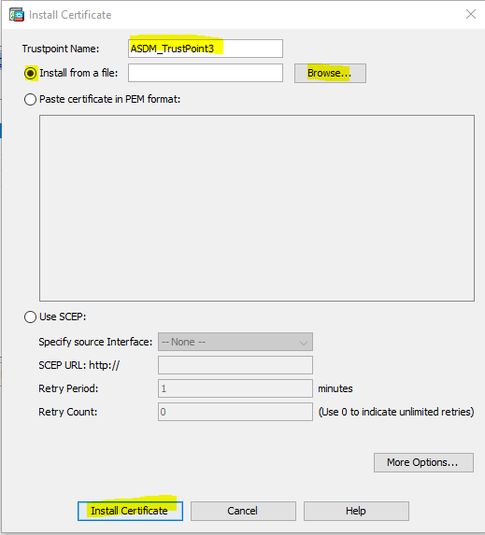Click the Retry Period field

point(235,388)
